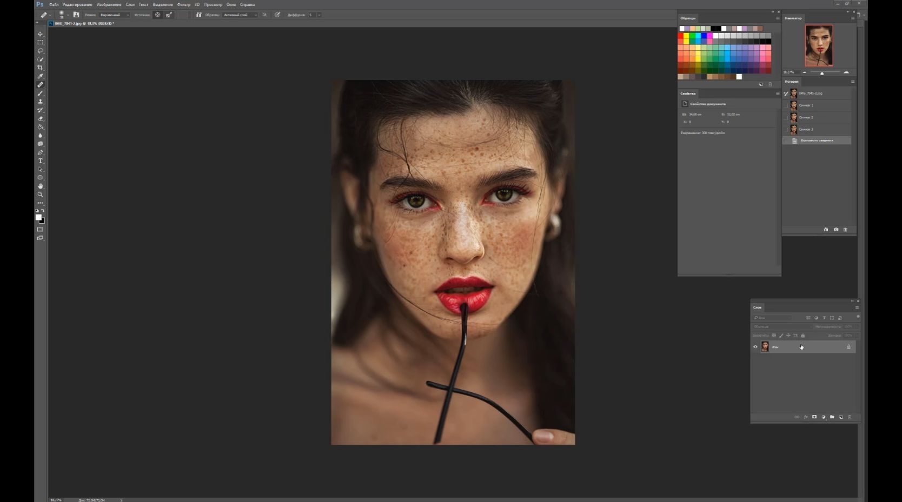902x502 pixels.
Task: Click the Navigator zoom slider handle
Action: pyautogui.click(x=822, y=73)
